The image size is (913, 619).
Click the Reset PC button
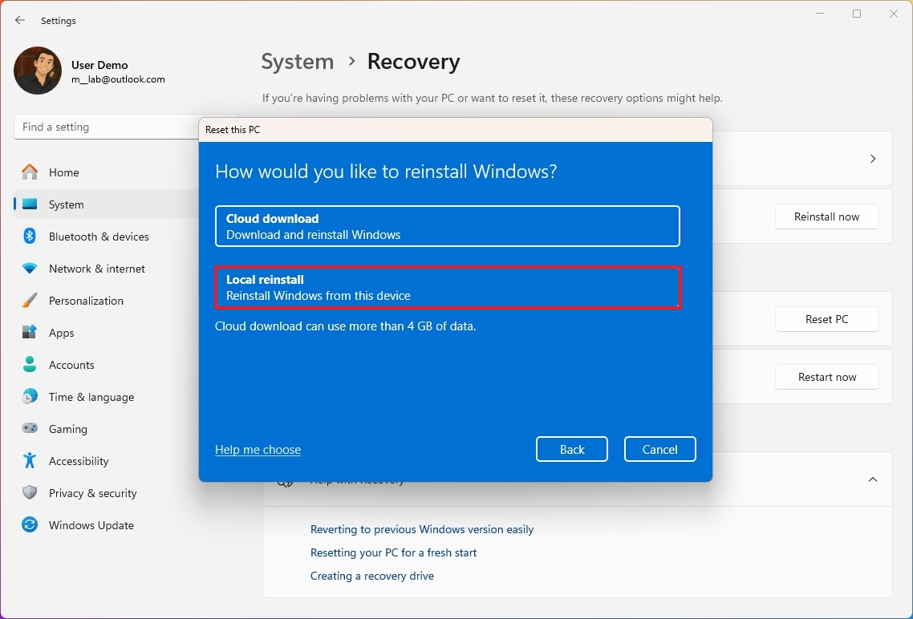pos(827,319)
